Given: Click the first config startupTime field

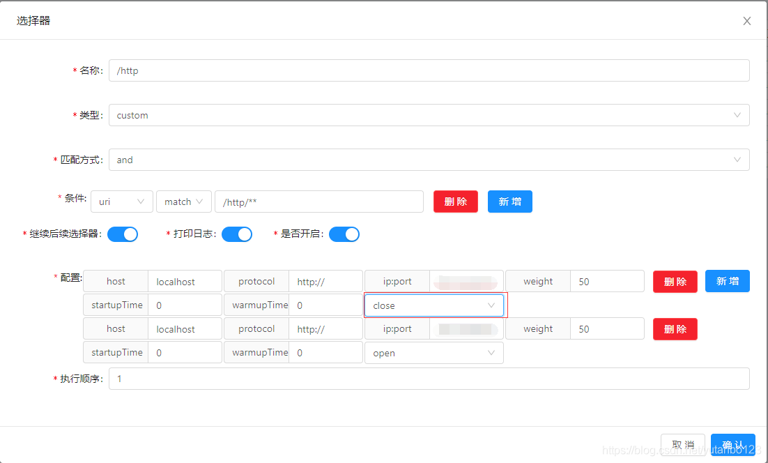Looking at the screenshot, I should click(x=185, y=305).
